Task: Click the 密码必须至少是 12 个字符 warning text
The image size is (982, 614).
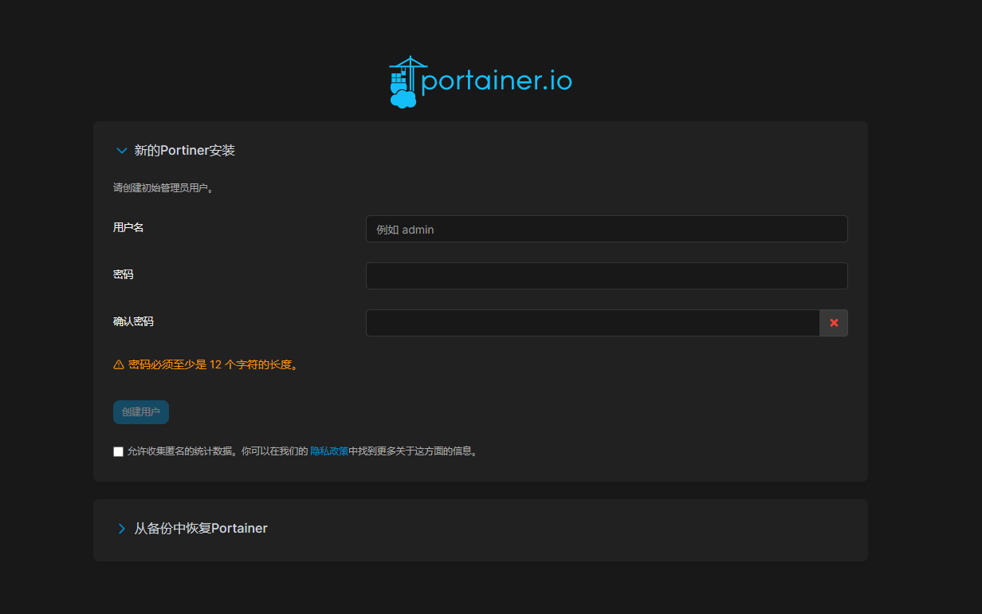Action: pyautogui.click(x=213, y=364)
